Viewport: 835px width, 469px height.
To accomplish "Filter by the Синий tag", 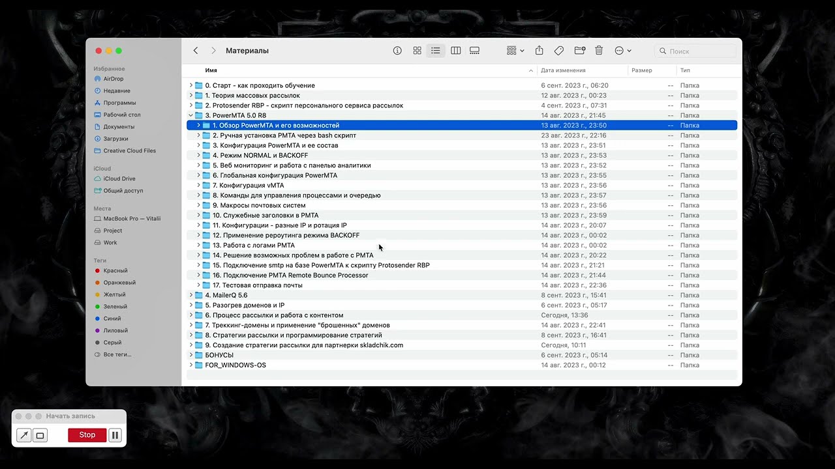I will coord(112,319).
